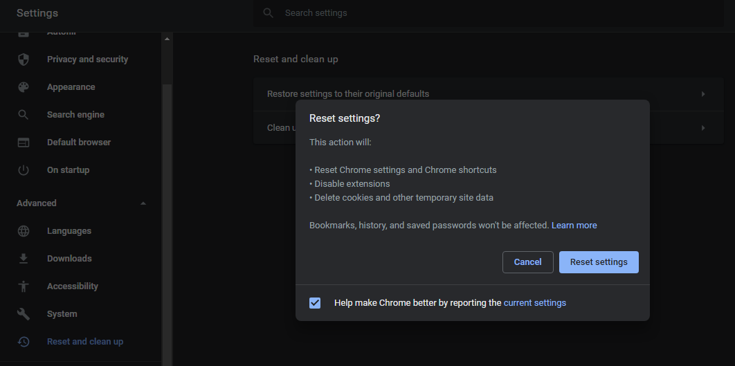
Task: Collapse the Advanced section arrow
Action: click(x=143, y=203)
